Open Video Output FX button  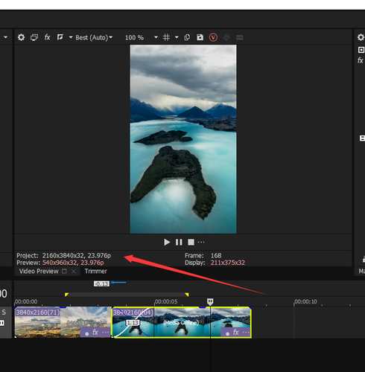[x=47, y=37]
